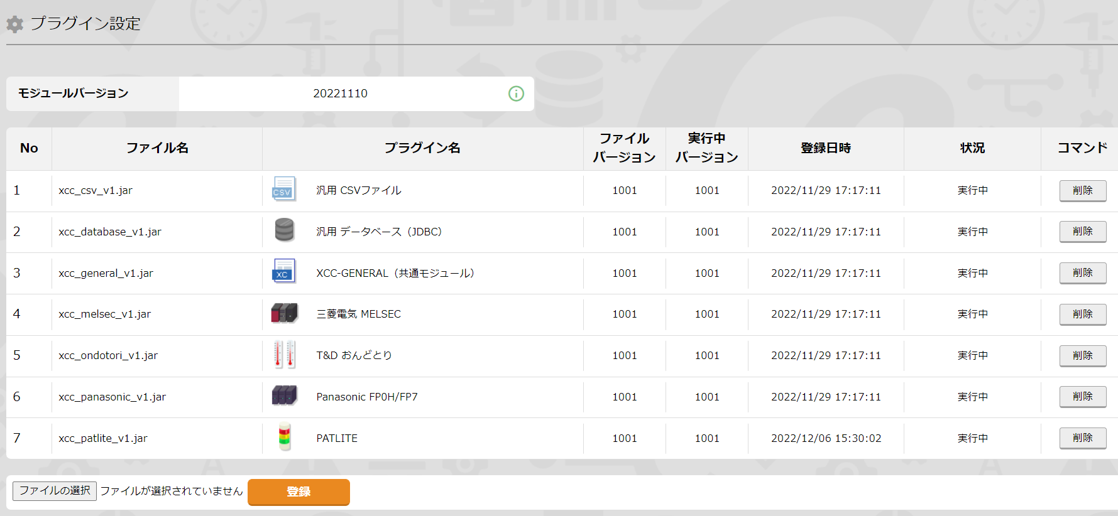
Task: Click the 実行中 status in the PATLITE row
Action: click(972, 438)
